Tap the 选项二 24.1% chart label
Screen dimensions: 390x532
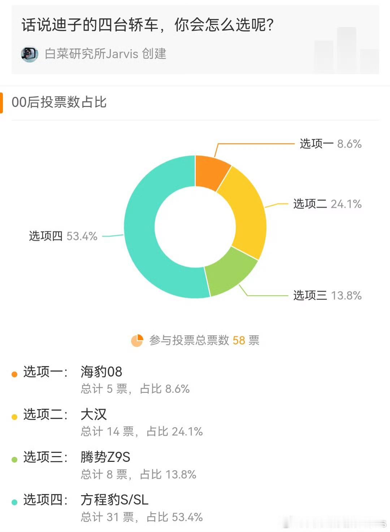click(x=327, y=204)
